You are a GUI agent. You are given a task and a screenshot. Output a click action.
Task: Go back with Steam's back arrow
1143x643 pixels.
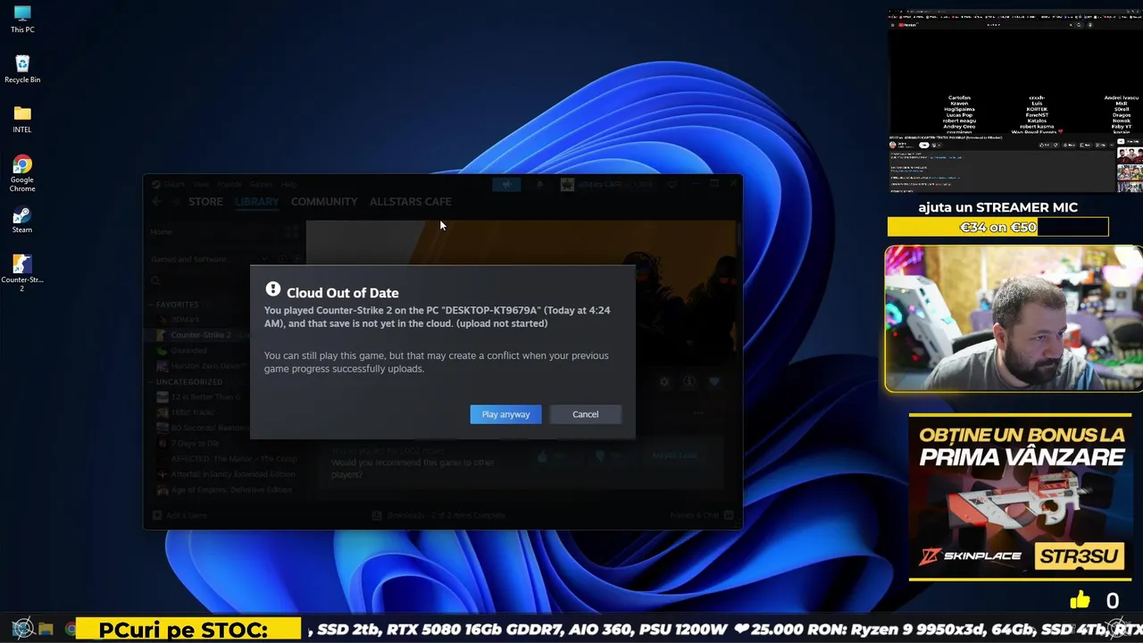tap(157, 202)
